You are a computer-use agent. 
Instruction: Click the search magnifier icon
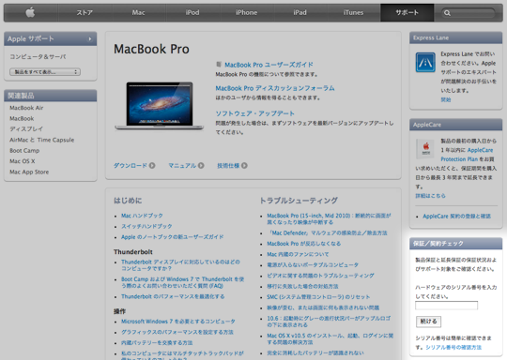[x=447, y=13]
